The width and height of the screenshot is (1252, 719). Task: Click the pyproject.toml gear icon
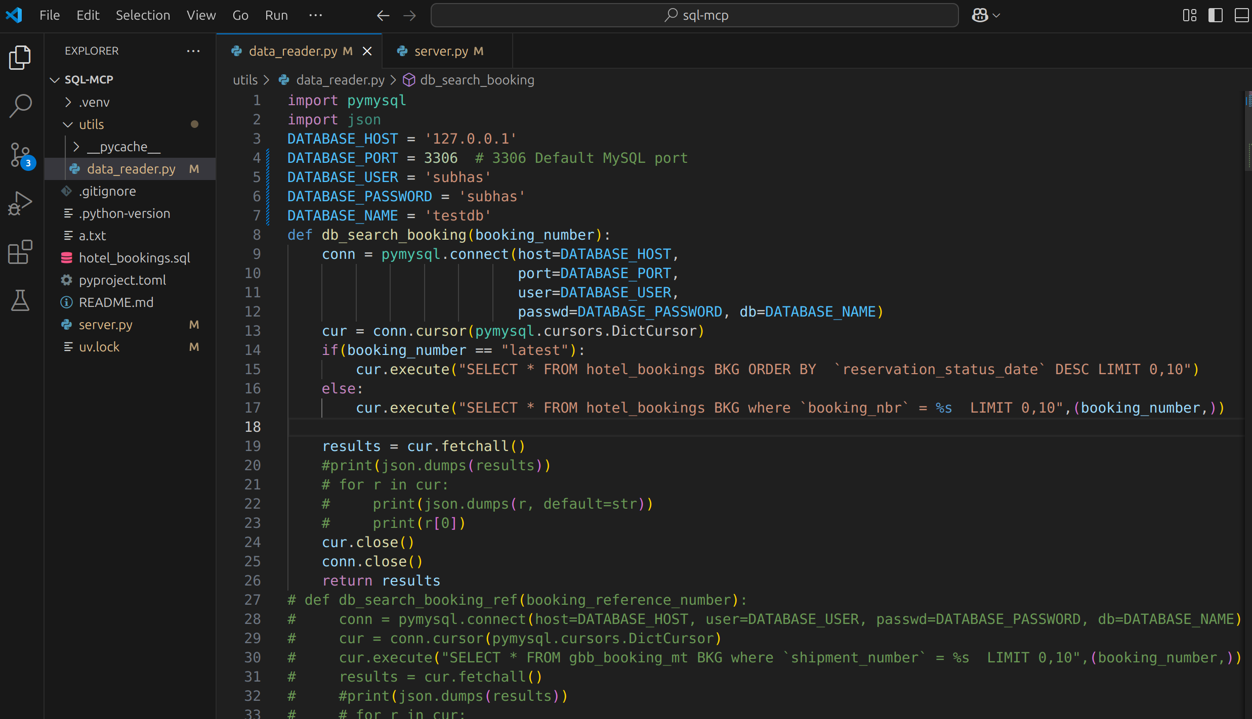[x=66, y=280]
